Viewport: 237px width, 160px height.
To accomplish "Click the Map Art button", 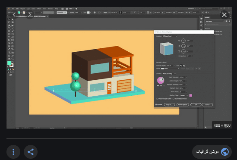I will [169, 105].
